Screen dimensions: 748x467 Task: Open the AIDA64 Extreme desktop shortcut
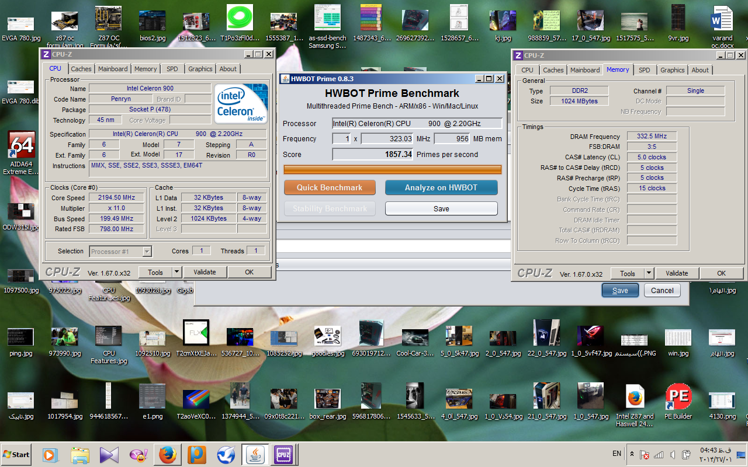21,153
